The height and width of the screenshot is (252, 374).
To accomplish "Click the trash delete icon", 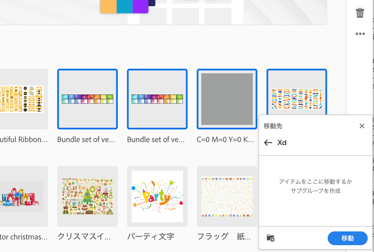I will [x=360, y=12].
